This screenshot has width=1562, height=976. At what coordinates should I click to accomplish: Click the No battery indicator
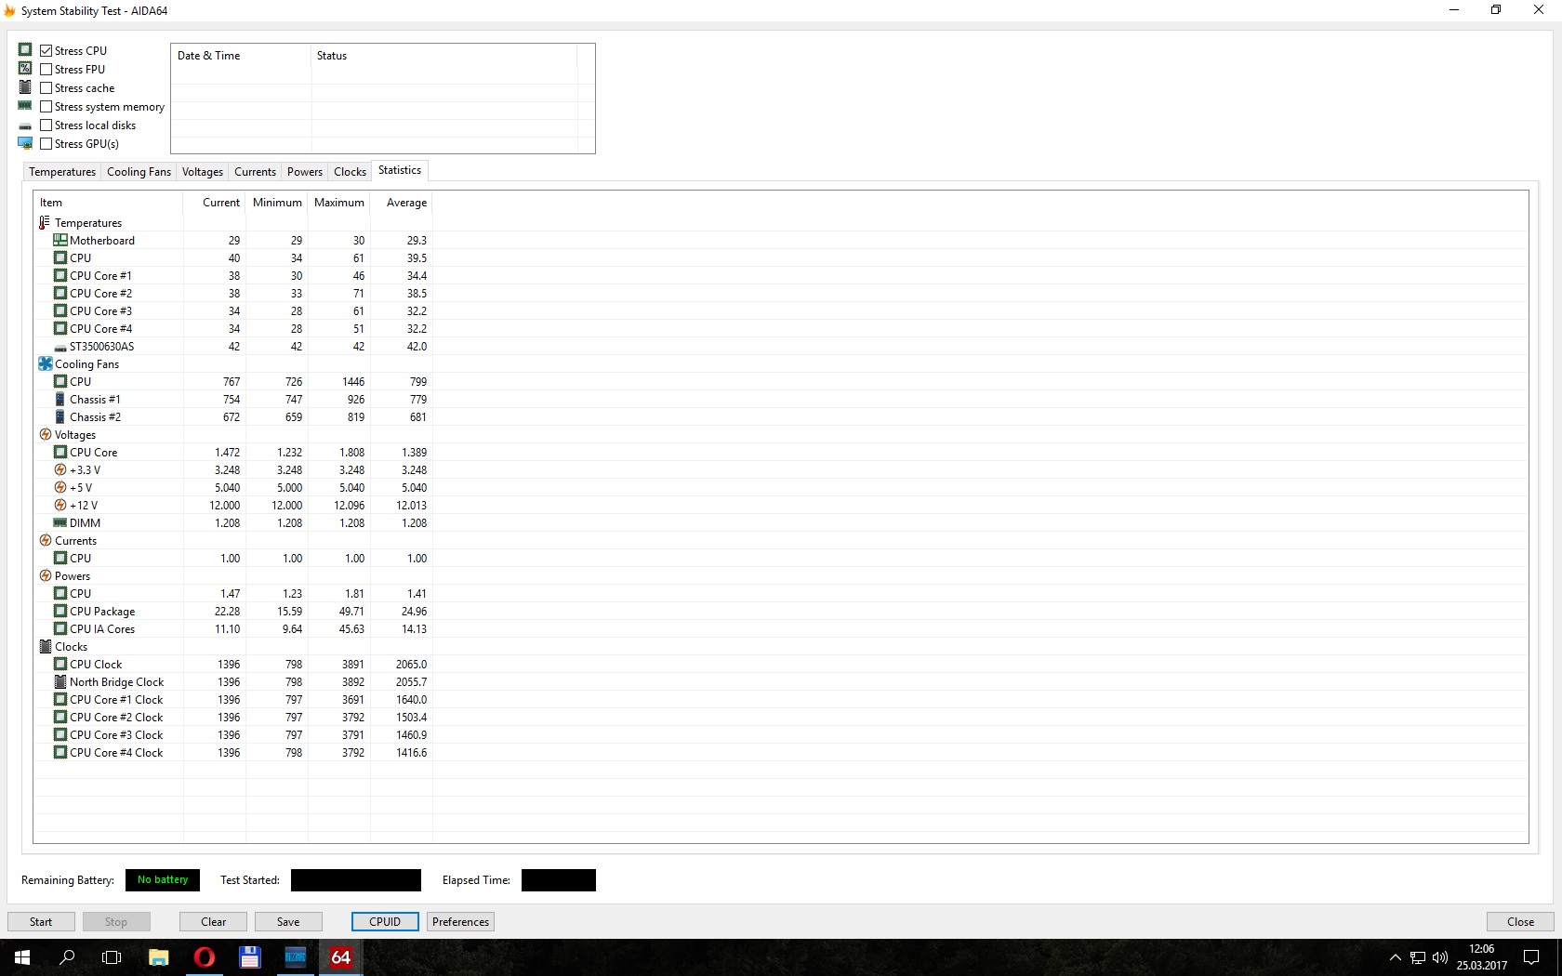[x=163, y=880]
